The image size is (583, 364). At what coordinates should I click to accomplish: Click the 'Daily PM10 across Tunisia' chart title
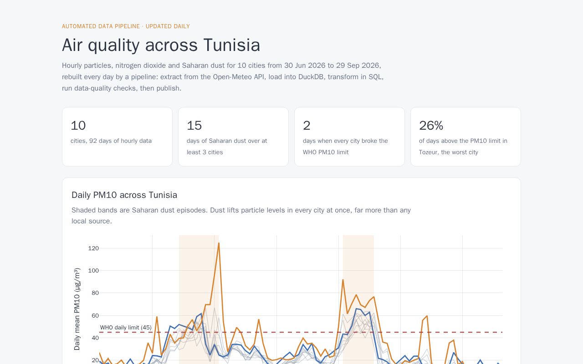pyautogui.click(x=124, y=195)
